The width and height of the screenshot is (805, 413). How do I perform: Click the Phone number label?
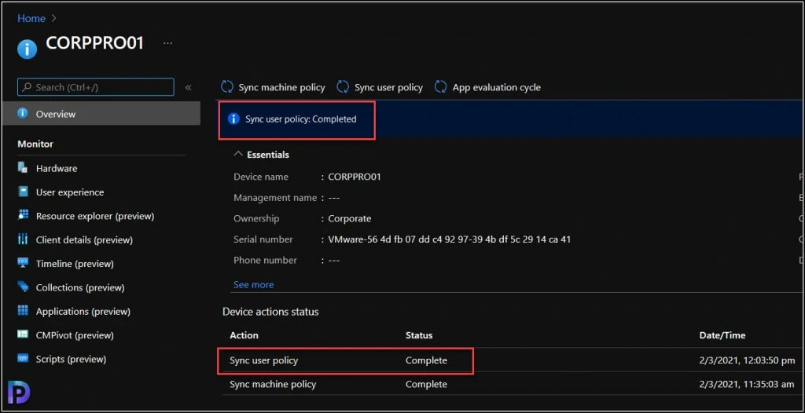[266, 260]
